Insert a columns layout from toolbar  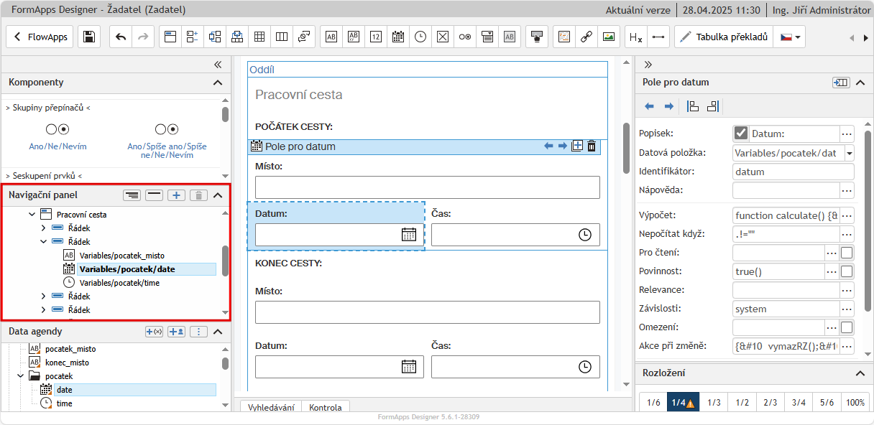282,37
